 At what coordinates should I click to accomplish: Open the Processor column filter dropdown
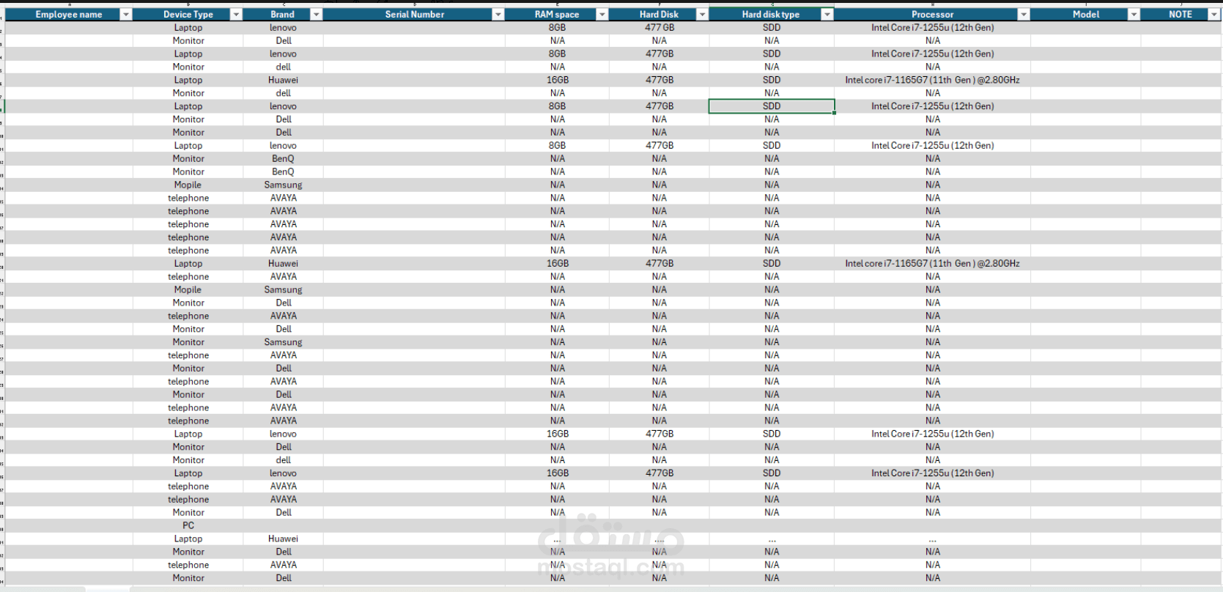pyautogui.click(x=1024, y=15)
